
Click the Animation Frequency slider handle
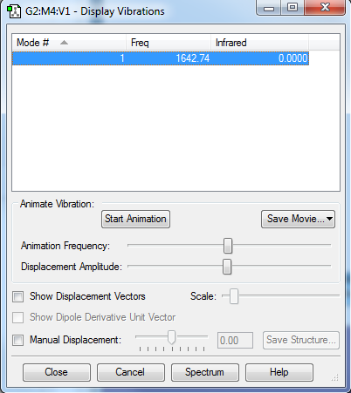coord(228,246)
